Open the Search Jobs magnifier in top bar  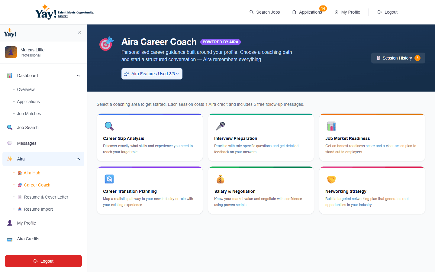252,12
